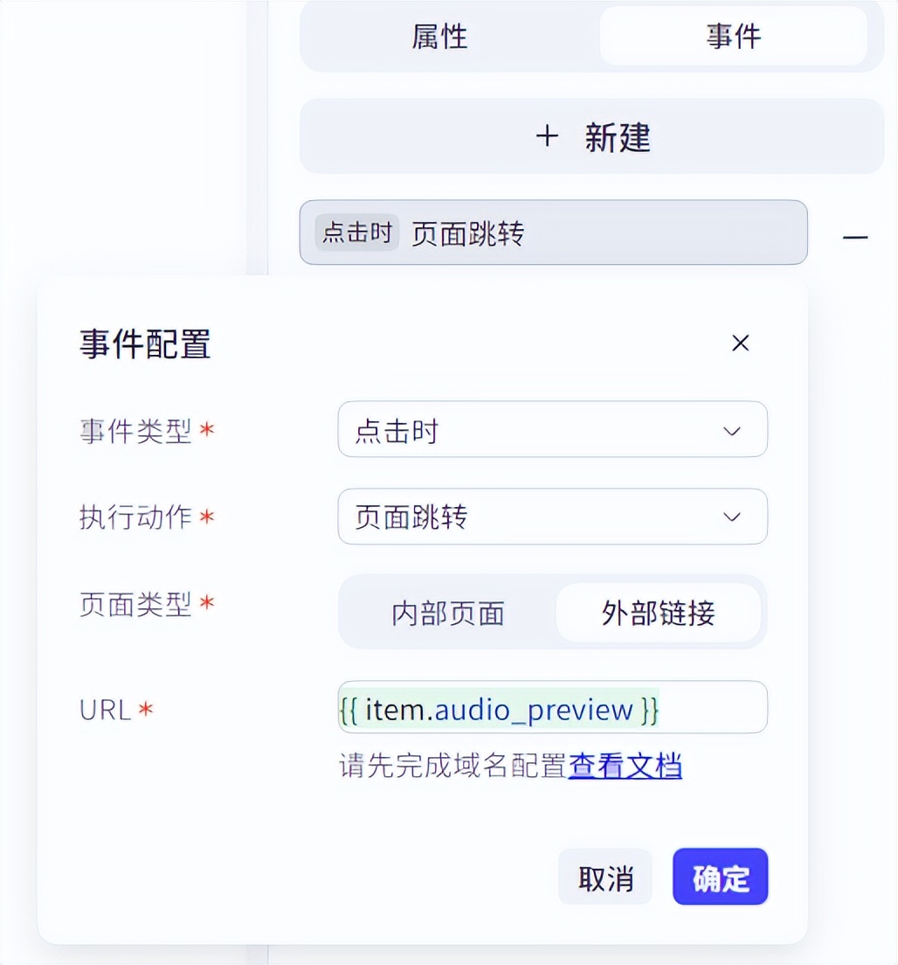Open the 事件类型 dropdown showing 点击时

click(553, 430)
